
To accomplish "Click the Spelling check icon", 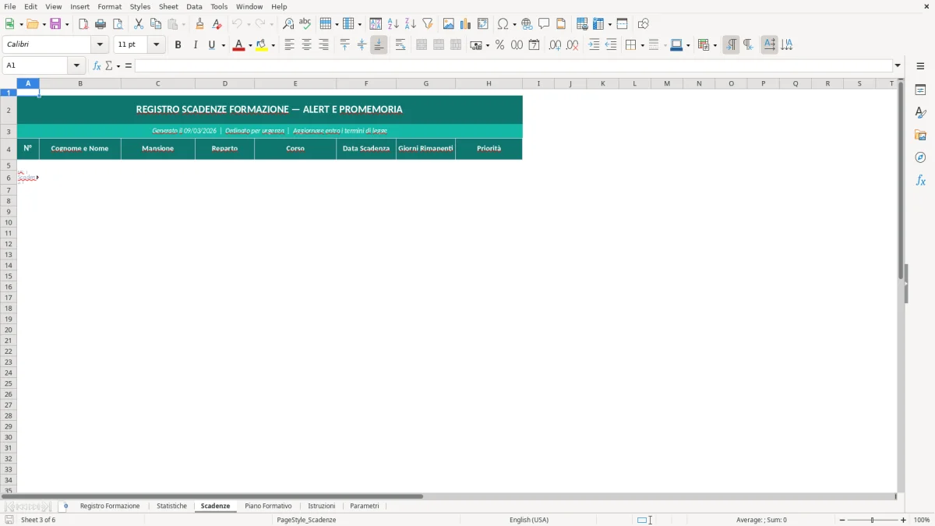I will (x=305, y=24).
